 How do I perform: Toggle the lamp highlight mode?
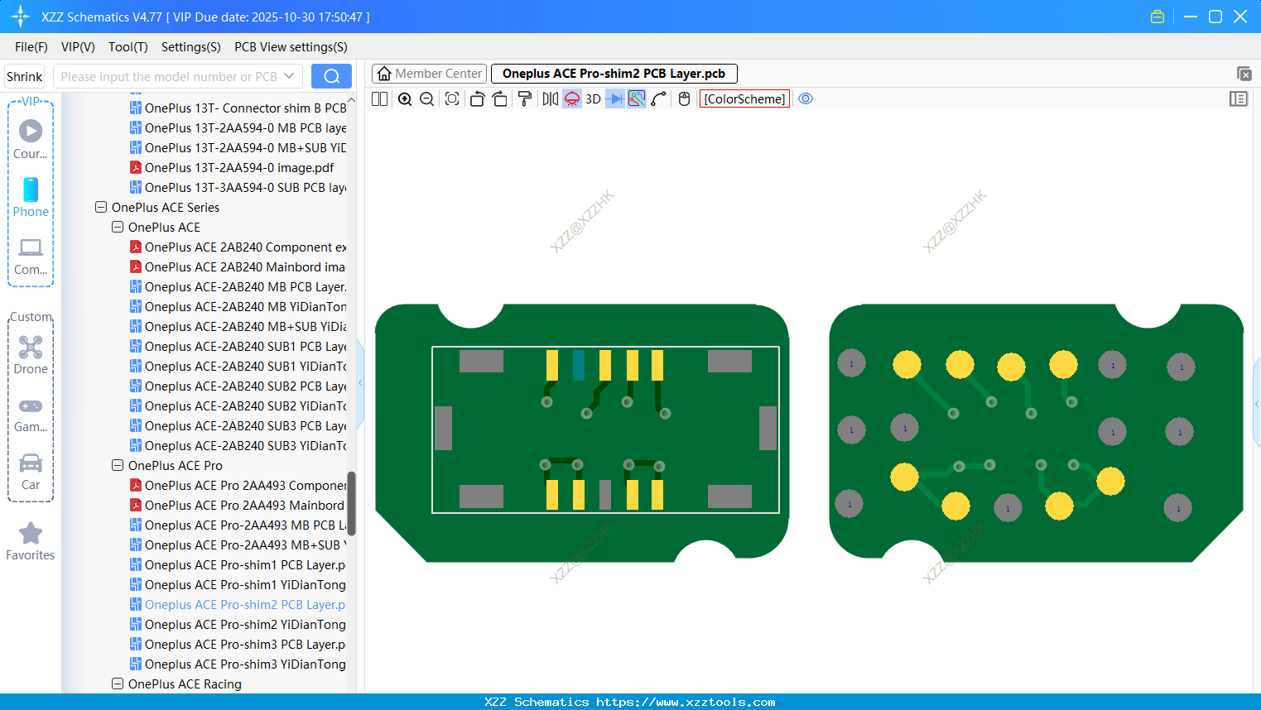571,98
